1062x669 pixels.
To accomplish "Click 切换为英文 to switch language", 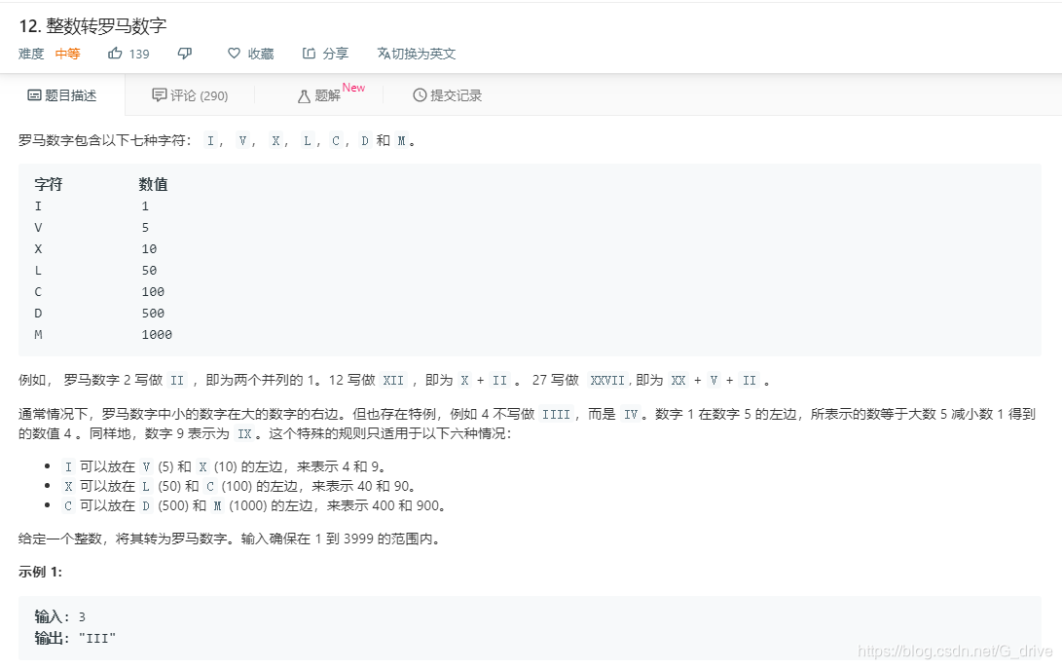I will (x=418, y=54).
